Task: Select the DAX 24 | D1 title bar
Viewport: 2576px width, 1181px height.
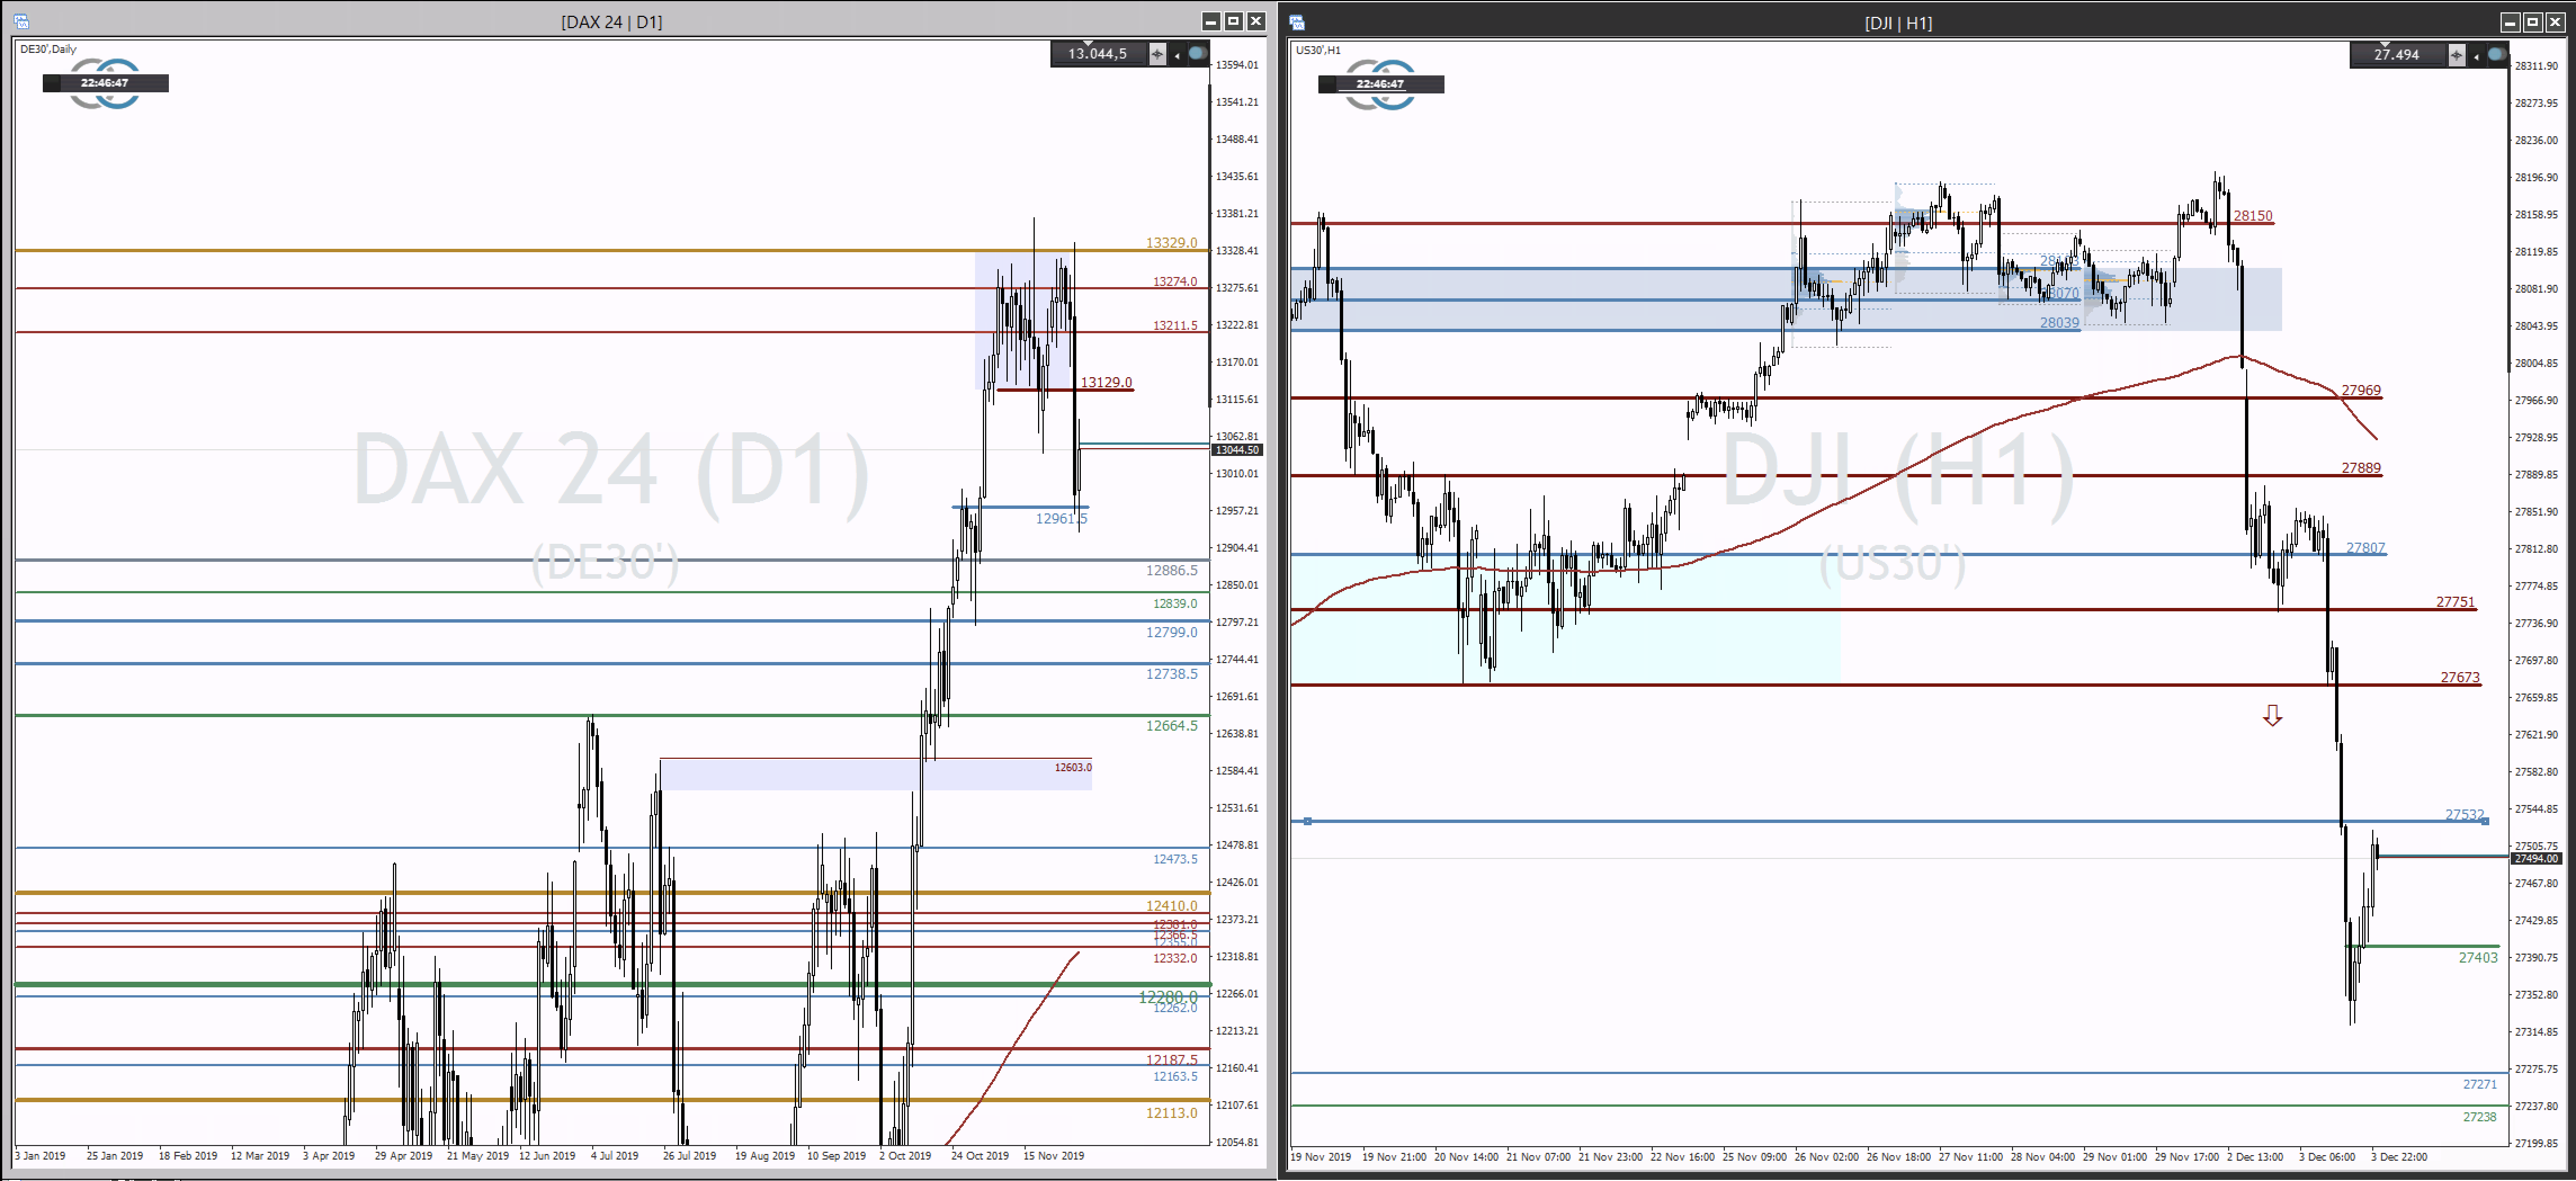Action: (612, 21)
